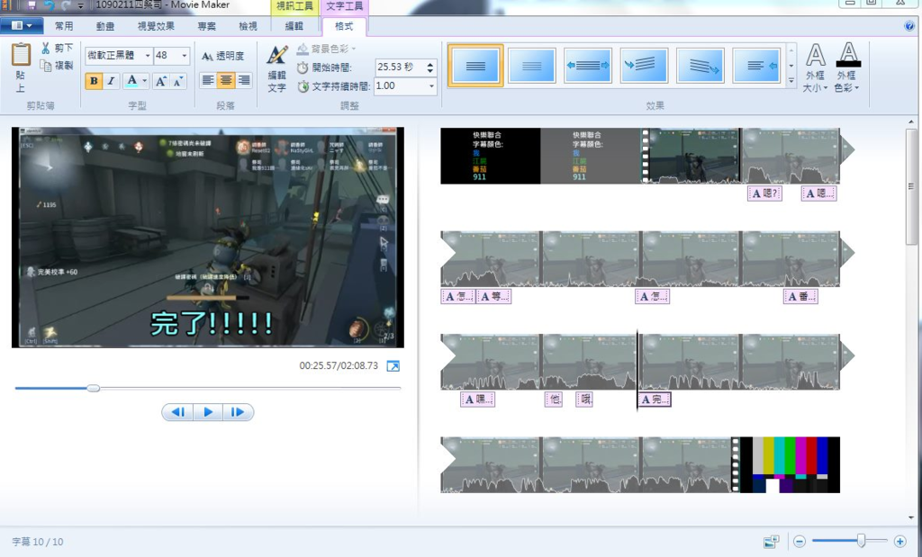Select the 哦 caption on the timeline
Viewport: 922px width, 557px height.
584,400
